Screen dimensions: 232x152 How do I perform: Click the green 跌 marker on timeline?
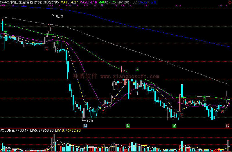pyautogui.click(x=128, y=126)
